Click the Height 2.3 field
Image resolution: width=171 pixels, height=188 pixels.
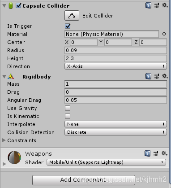[x=115, y=58]
